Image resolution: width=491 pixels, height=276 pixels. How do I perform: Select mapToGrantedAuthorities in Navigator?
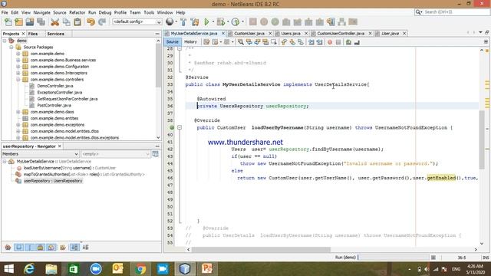pos(84,174)
